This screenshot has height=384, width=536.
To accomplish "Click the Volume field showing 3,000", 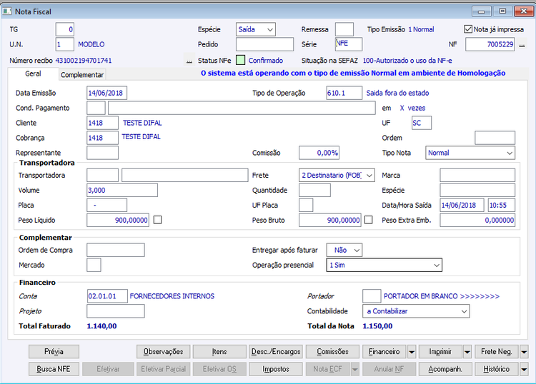I will click(122, 190).
